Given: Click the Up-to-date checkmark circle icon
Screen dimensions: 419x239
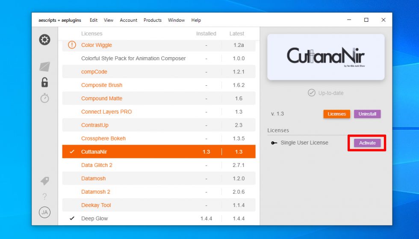Looking at the screenshot, I should (x=312, y=93).
